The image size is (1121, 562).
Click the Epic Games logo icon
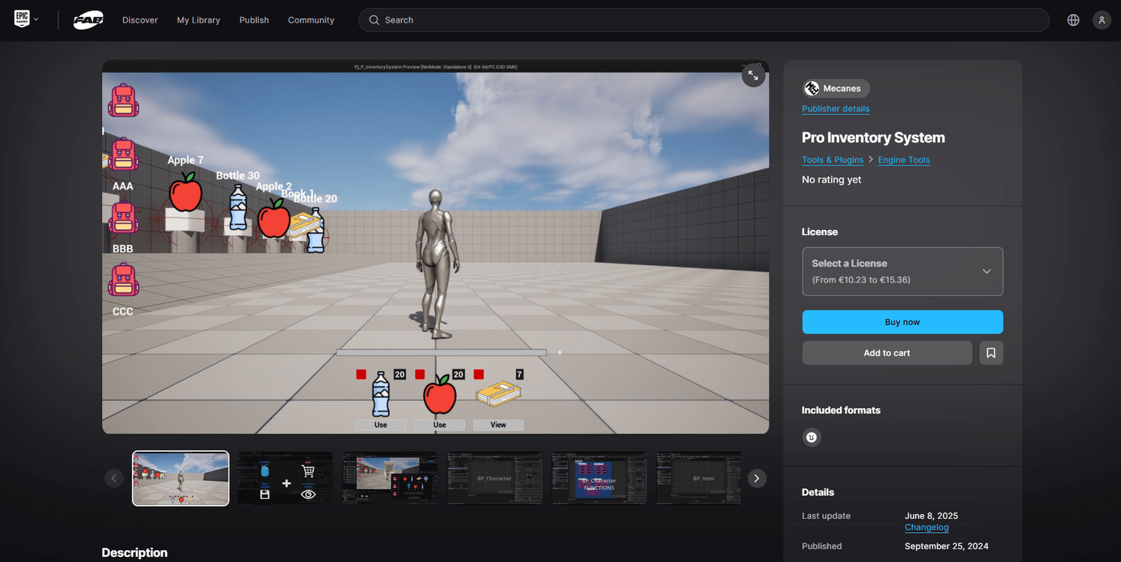click(22, 20)
